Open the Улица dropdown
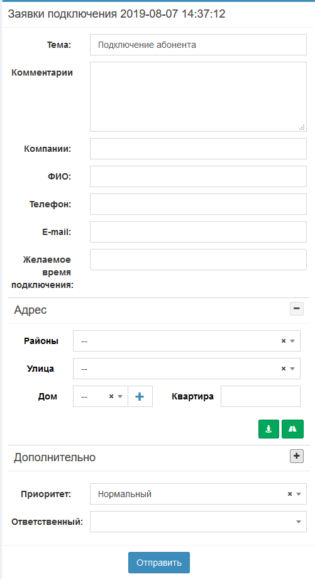The width and height of the screenshot is (315, 579). (x=186, y=369)
